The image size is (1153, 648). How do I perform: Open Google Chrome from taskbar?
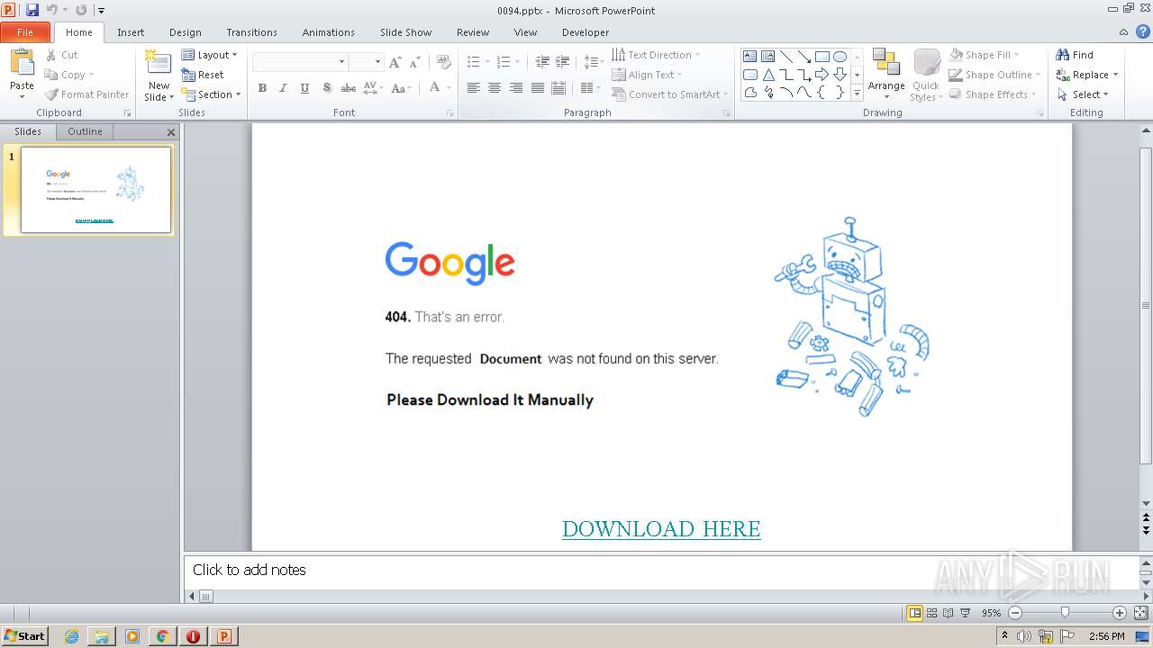point(162,636)
